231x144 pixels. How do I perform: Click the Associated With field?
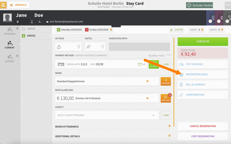139,47
